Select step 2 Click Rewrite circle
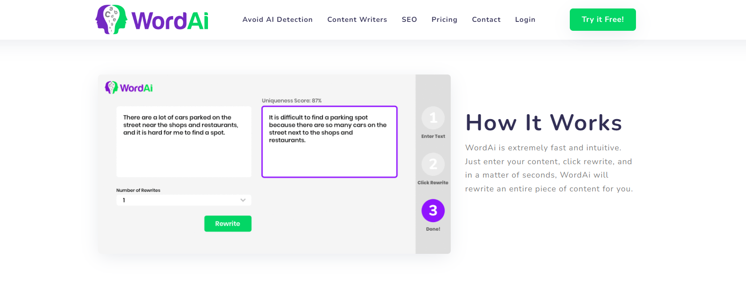Viewport: 746px width, 294px height. 433,164
